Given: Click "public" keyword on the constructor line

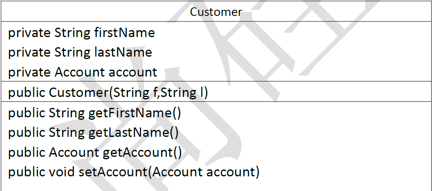Looking at the screenshot, I should 27,92.
